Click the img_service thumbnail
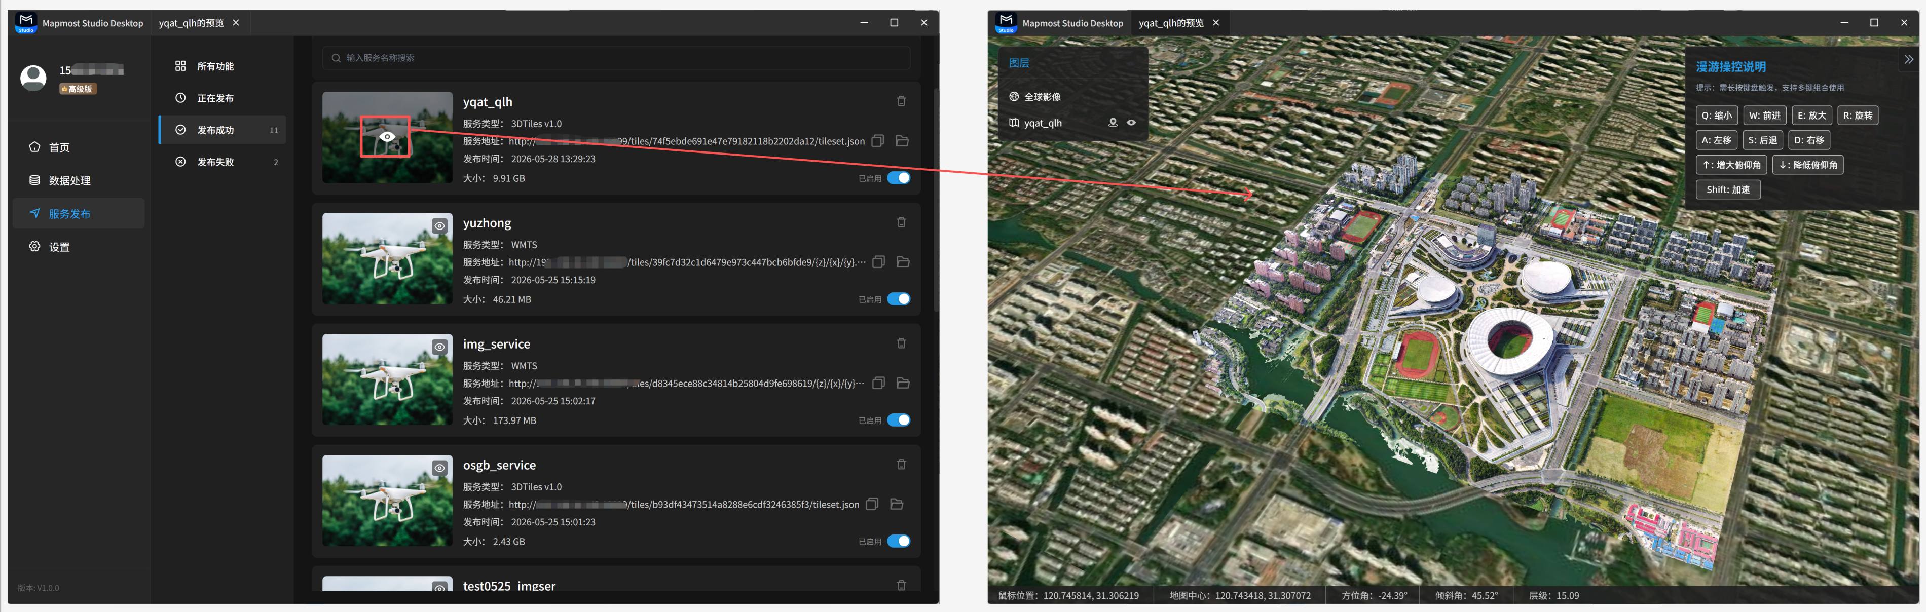Image resolution: width=1926 pixels, height=612 pixels. click(387, 379)
